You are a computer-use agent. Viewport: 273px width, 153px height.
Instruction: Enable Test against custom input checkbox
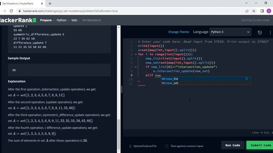point(167,146)
